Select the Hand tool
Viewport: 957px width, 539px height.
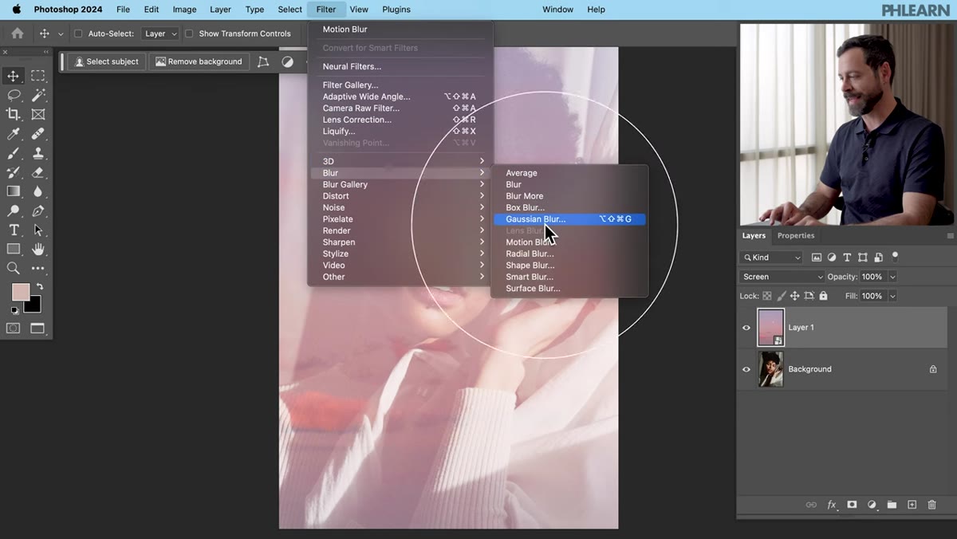(x=38, y=250)
